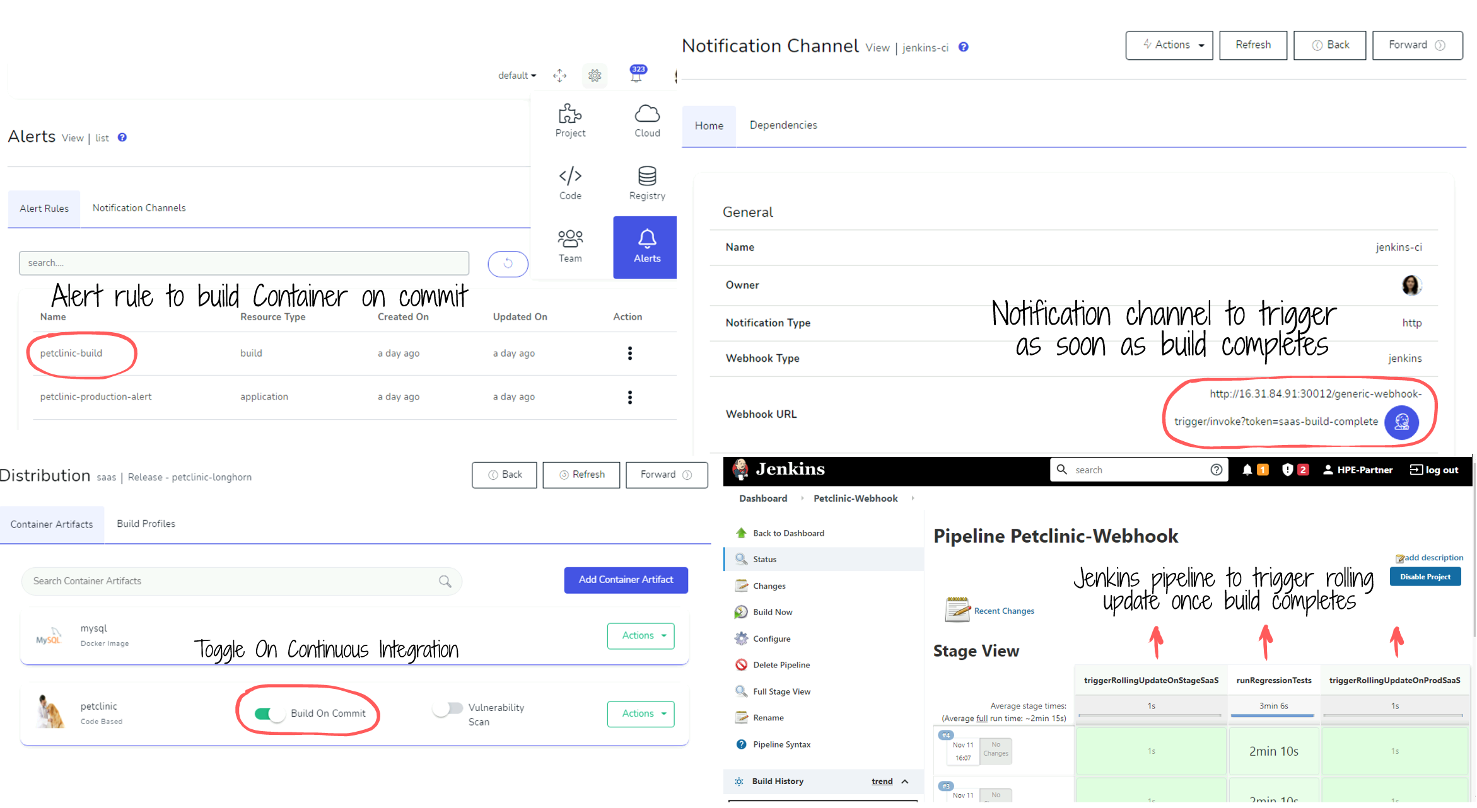Switch to Build Profiles tab
Image resolution: width=1477 pixels, height=808 pixels.
point(146,524)
